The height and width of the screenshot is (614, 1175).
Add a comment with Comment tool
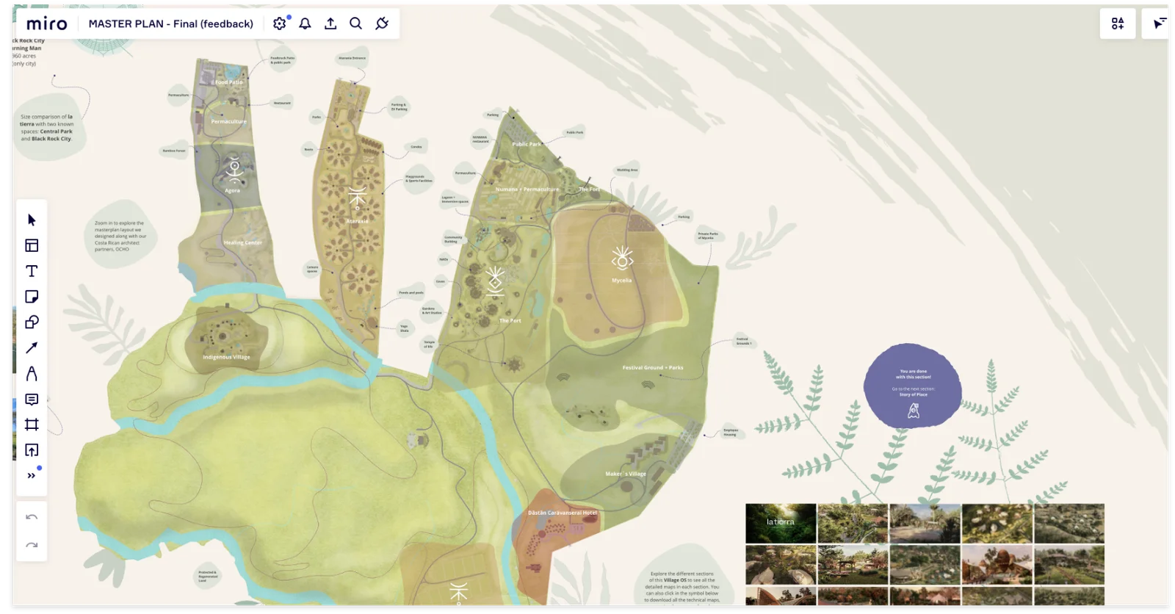32,400
